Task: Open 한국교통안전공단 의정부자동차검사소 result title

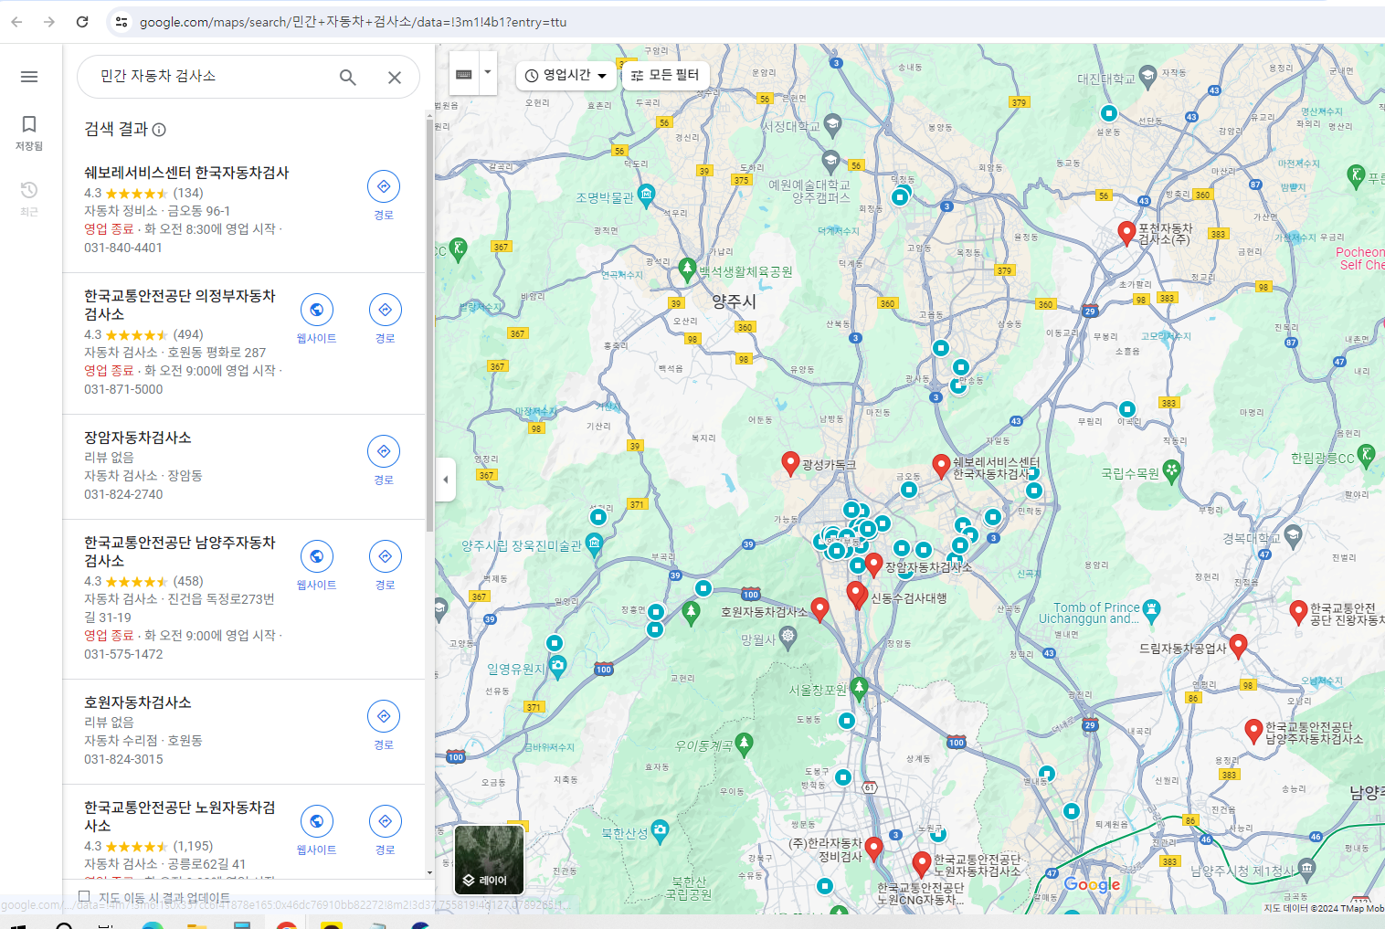Action: (180, 305)
